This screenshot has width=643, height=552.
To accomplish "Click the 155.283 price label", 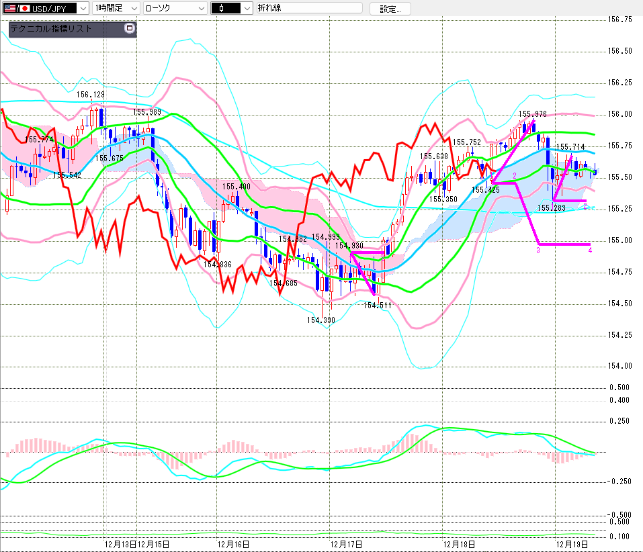I will click(552, 208).
